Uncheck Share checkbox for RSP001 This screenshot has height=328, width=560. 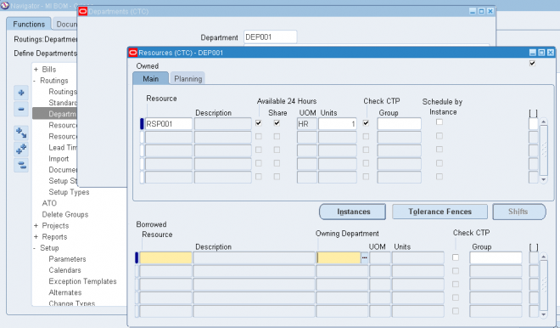coord(277,123)
